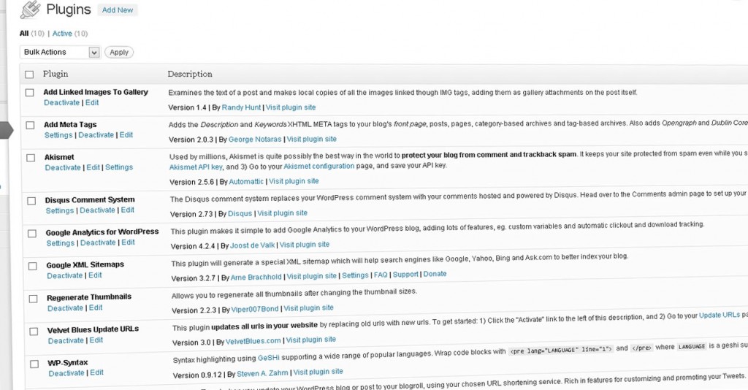Deactivate the Akismet plugin
Viewport: 748px width, 390px height.
[63, 167]
